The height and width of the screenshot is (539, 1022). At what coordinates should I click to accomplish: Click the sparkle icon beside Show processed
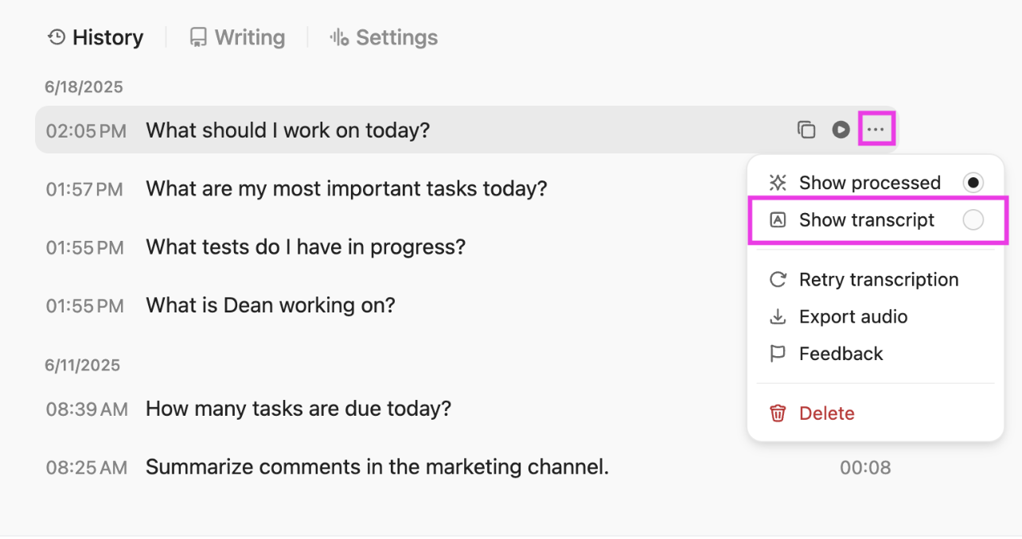[777, 182]
